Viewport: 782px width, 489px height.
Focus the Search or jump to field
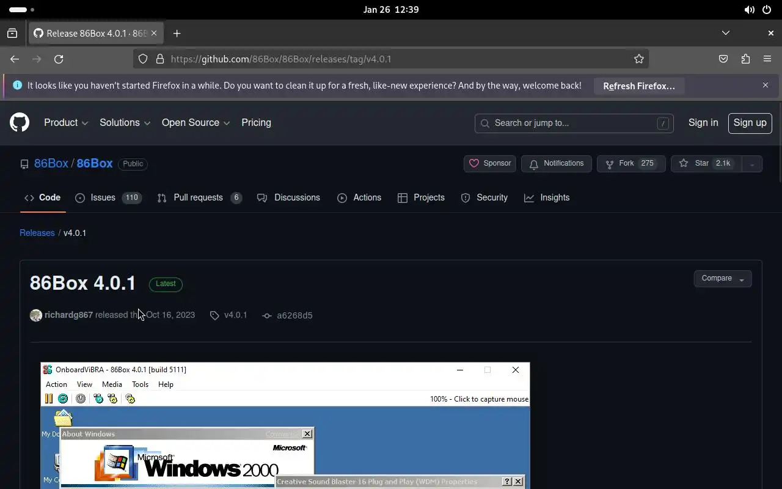click(x=574, y=123)
